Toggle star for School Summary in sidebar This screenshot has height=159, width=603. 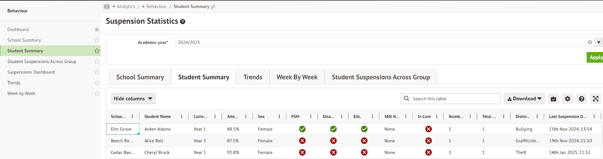[x=97, y=40]
